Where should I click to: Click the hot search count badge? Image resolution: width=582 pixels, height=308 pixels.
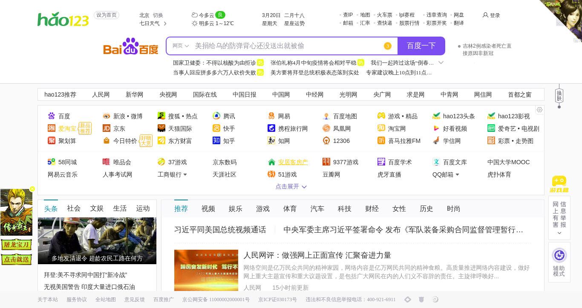click(387, 46)
